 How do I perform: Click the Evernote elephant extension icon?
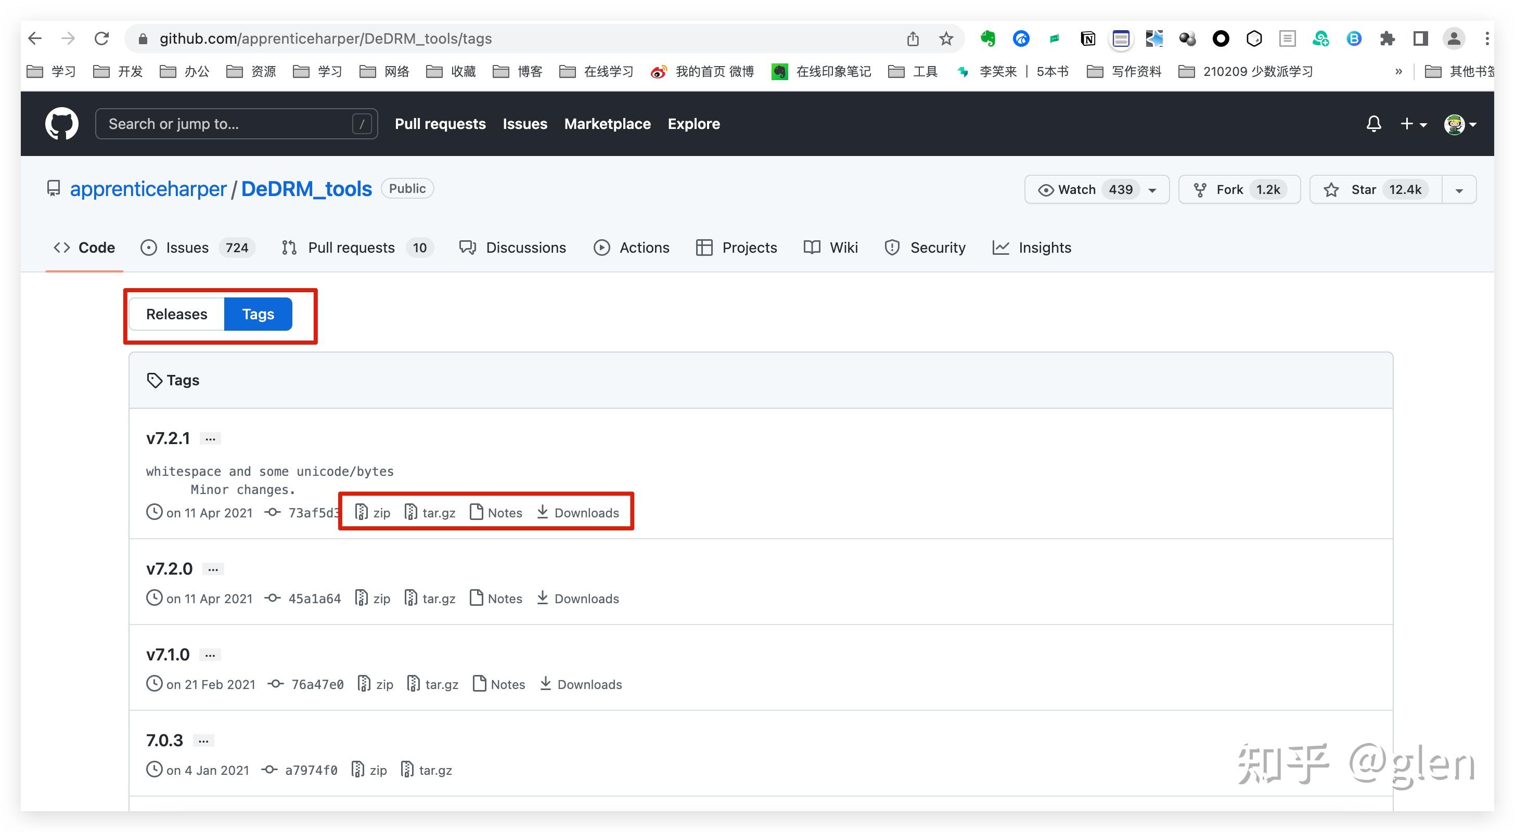987,39
